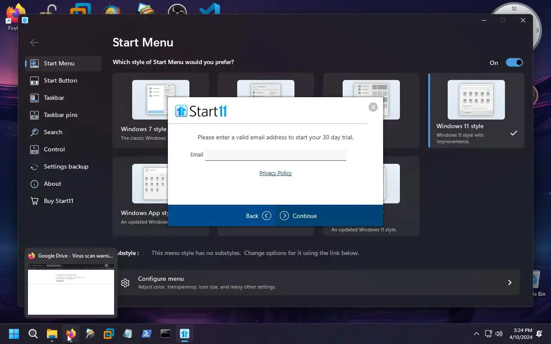Screen dimensions: 551x344
Task: Open Settings backup in the sidebar
Action: tap(63, 166)
